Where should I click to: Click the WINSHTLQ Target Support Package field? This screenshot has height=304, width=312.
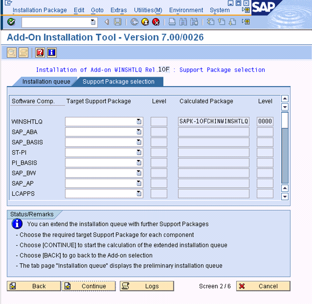(104, 121)
